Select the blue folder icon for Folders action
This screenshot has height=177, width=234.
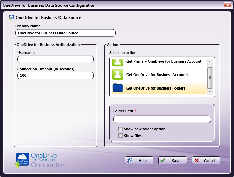pyautogui.click(x=118, y=88)
